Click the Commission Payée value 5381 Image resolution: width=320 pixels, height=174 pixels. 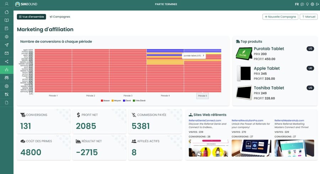tap(140, 126)
